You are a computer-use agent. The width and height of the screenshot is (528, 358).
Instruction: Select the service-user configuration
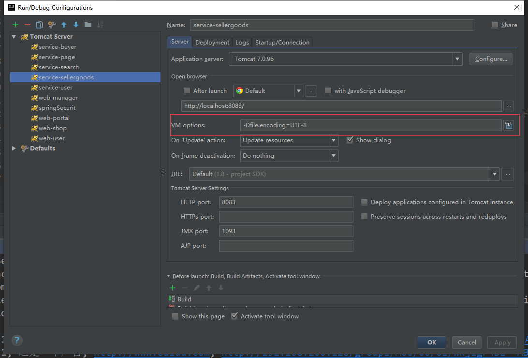pyautogui.click(x=56, y=88)
